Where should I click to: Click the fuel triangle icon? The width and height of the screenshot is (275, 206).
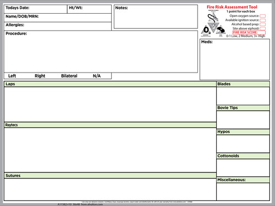pos(221,30)
